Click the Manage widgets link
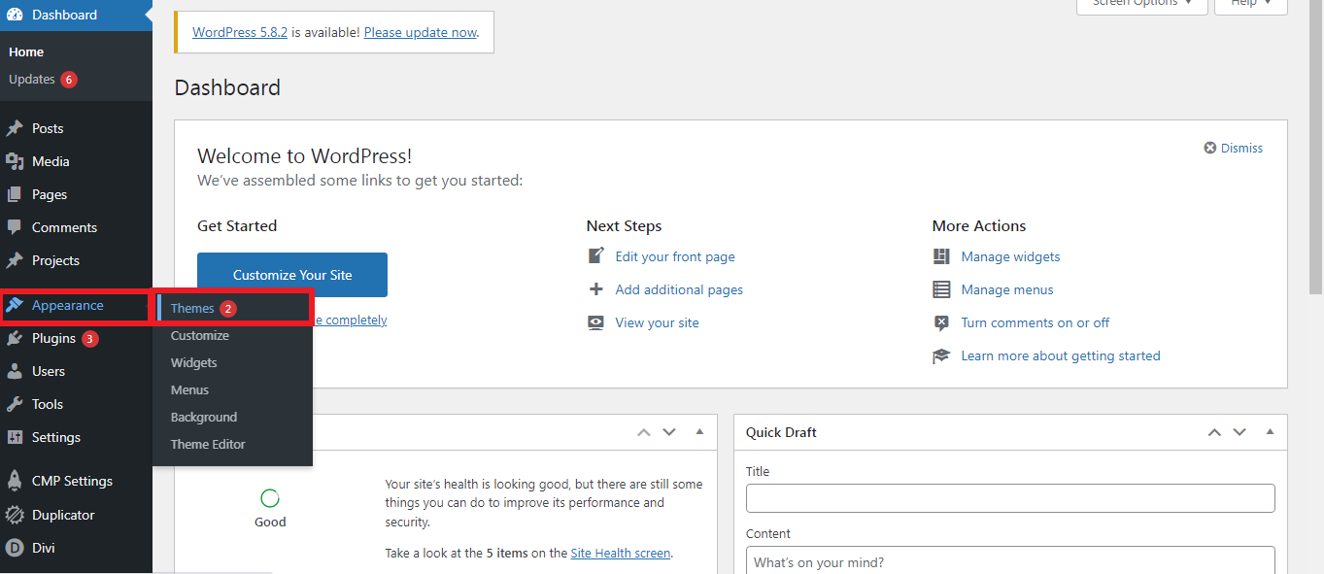Image resolution: width=1324 pixels, height=574 pixels. (1010, 256)
